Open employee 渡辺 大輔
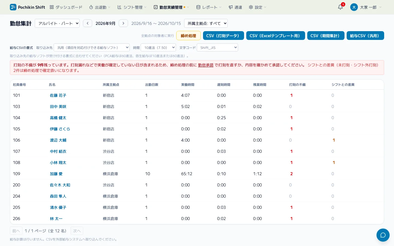This screenshot has width=394, height=246. click(58, 140)
